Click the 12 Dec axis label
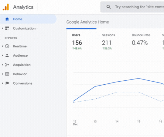Screen dimensions: 164x137 (75, 123)
